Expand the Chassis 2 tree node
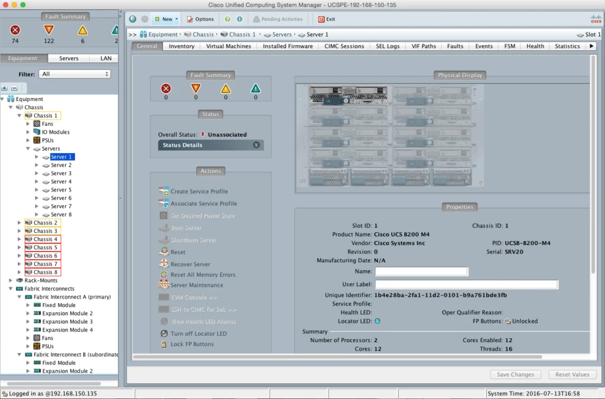Screen dimensions: 605x399 (19, 223)
